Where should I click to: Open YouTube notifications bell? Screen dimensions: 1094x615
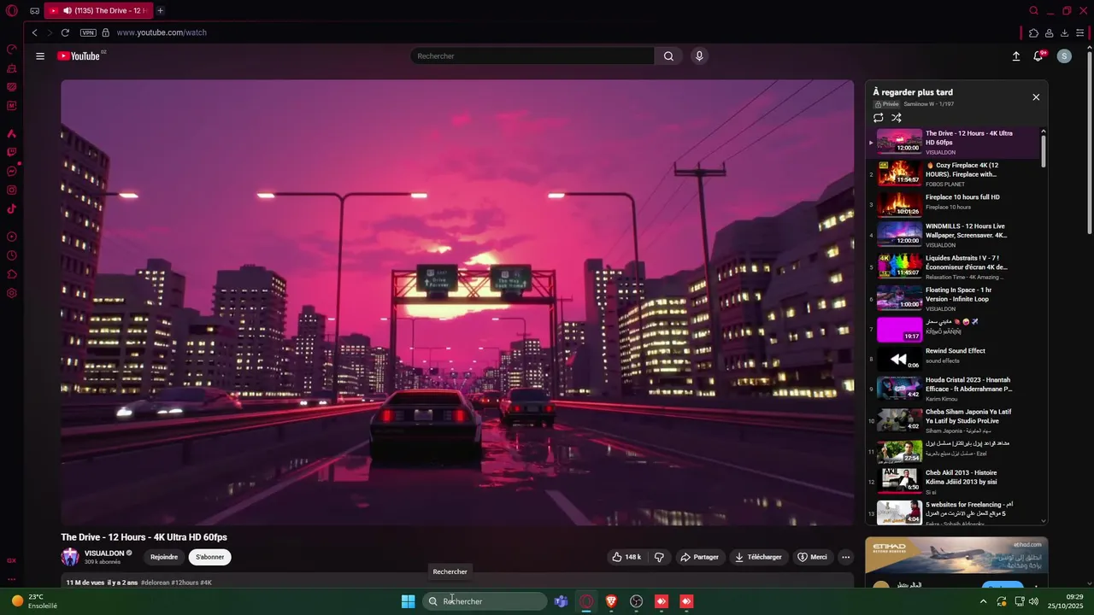[1038, 56]
